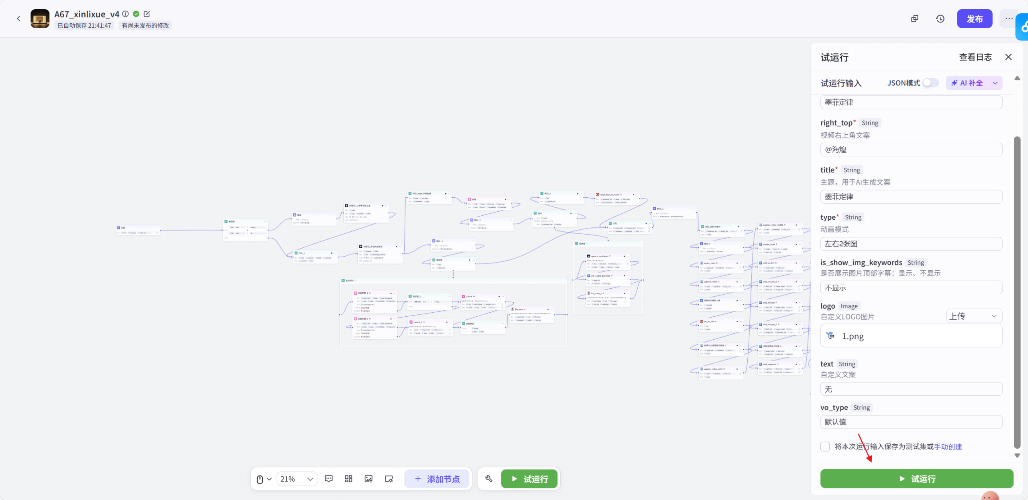The width and height of the screenshot is (1028, 500).
Task: Click the comment bubble icon in the bottom toolbar
Action: click(x=328, y=479)
